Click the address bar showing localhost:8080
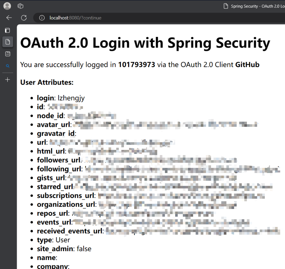 tap(128, 18)
